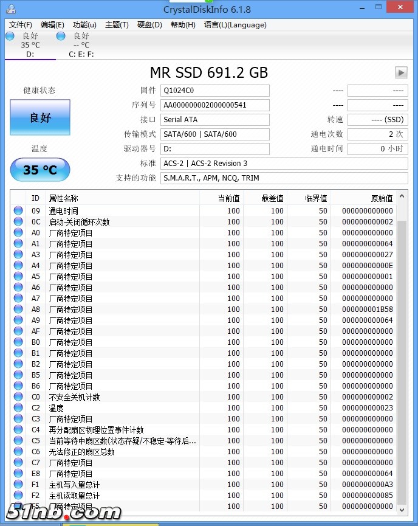Open the 主题(T) menu
418x526 pixels.
pos(117,25)
